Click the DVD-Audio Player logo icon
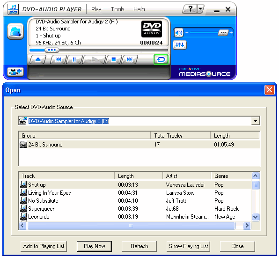Screen dimensions: 279x257 click(13, 9)
